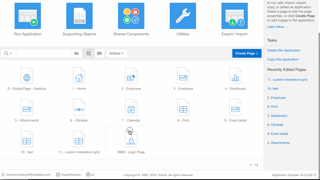The image size is (320, 180).
Task: Open the Utilities wrench icon
Action: 183,16
